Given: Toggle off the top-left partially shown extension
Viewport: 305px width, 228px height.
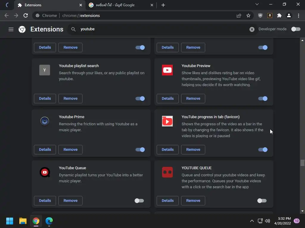Looking at the screenshot, I should pyautogui.click(x=140, y=47).
